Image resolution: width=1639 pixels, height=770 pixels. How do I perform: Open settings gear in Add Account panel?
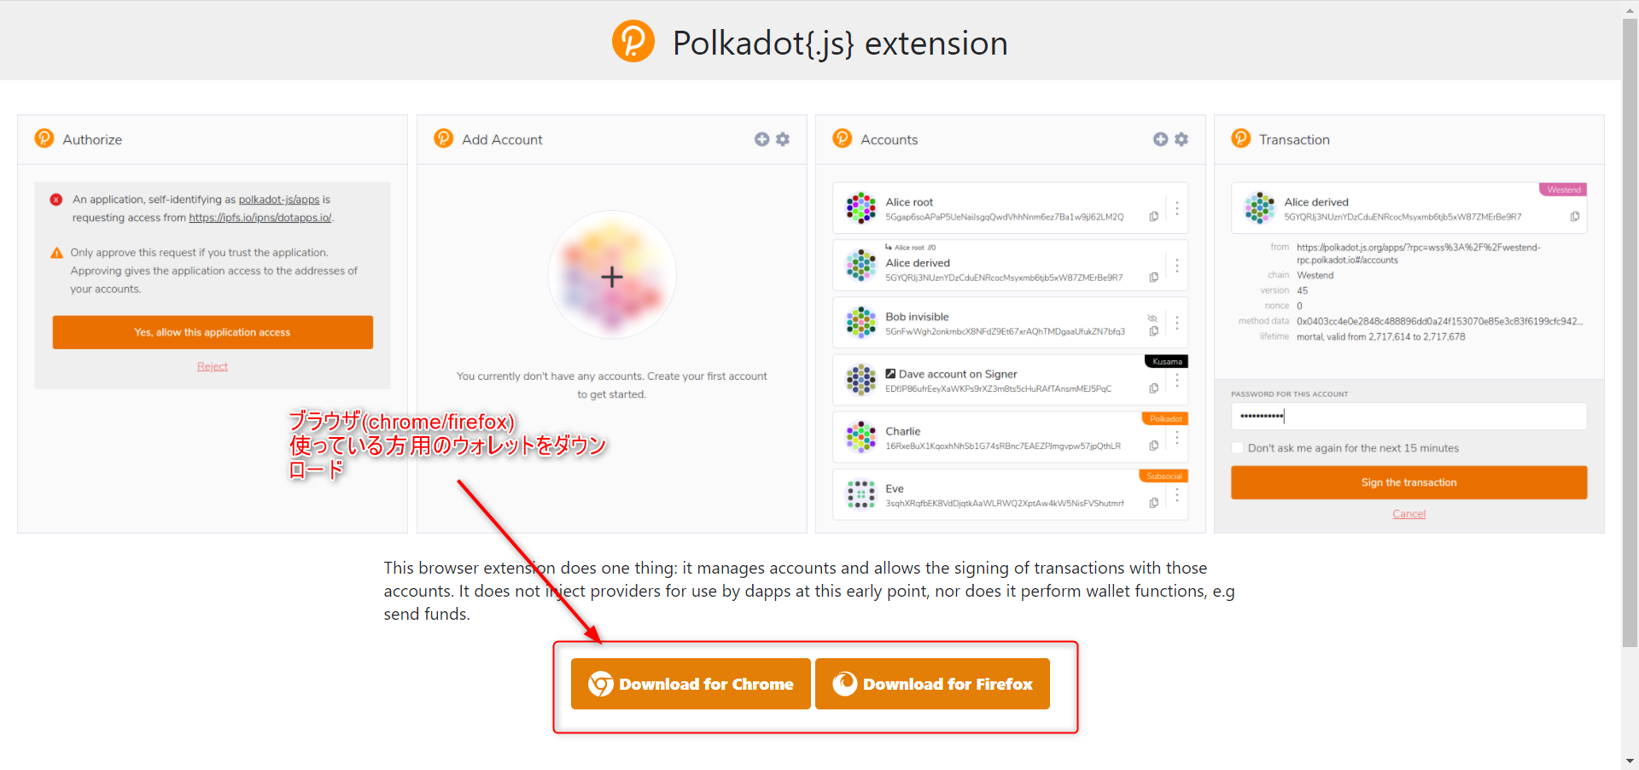pyautogui.click(x=783, y=139)
